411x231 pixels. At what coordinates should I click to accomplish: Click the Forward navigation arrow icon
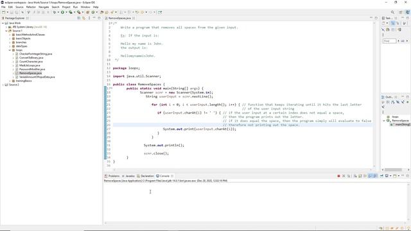[150, 12]
